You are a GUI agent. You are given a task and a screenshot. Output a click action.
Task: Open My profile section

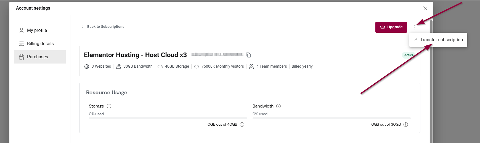37,31
